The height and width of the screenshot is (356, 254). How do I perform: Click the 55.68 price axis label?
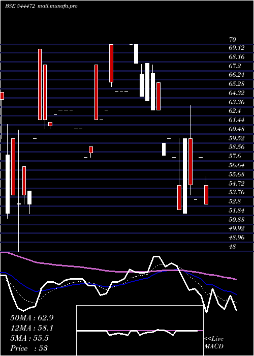coord(237,174)
